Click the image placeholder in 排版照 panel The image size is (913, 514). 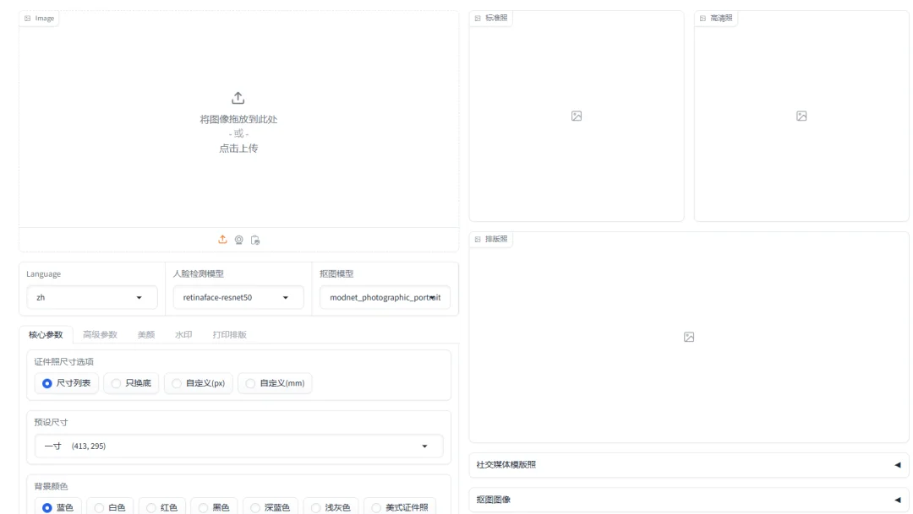click(688, 337)
